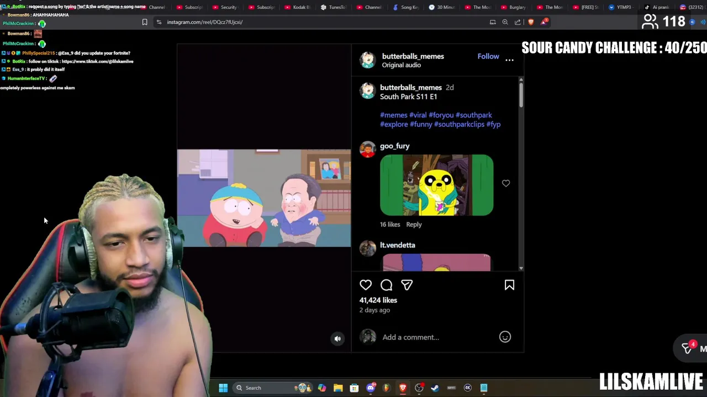
Task: Click Reply under goo_fury's comment
Action: click(x=414, y=224)
